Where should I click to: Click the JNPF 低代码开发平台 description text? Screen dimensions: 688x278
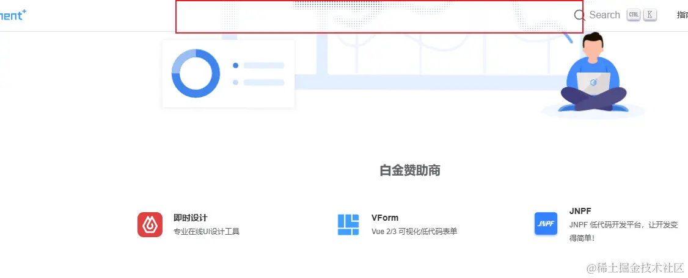pyautogui.click(x=623, y=232)
